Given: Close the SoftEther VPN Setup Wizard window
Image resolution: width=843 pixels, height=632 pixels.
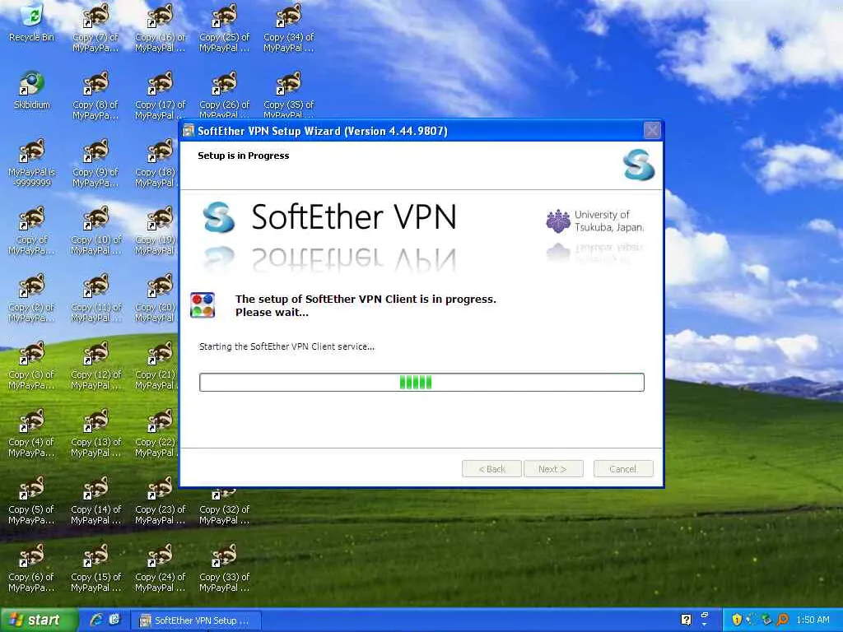Looking at the screenshot, I should point(652,131).
